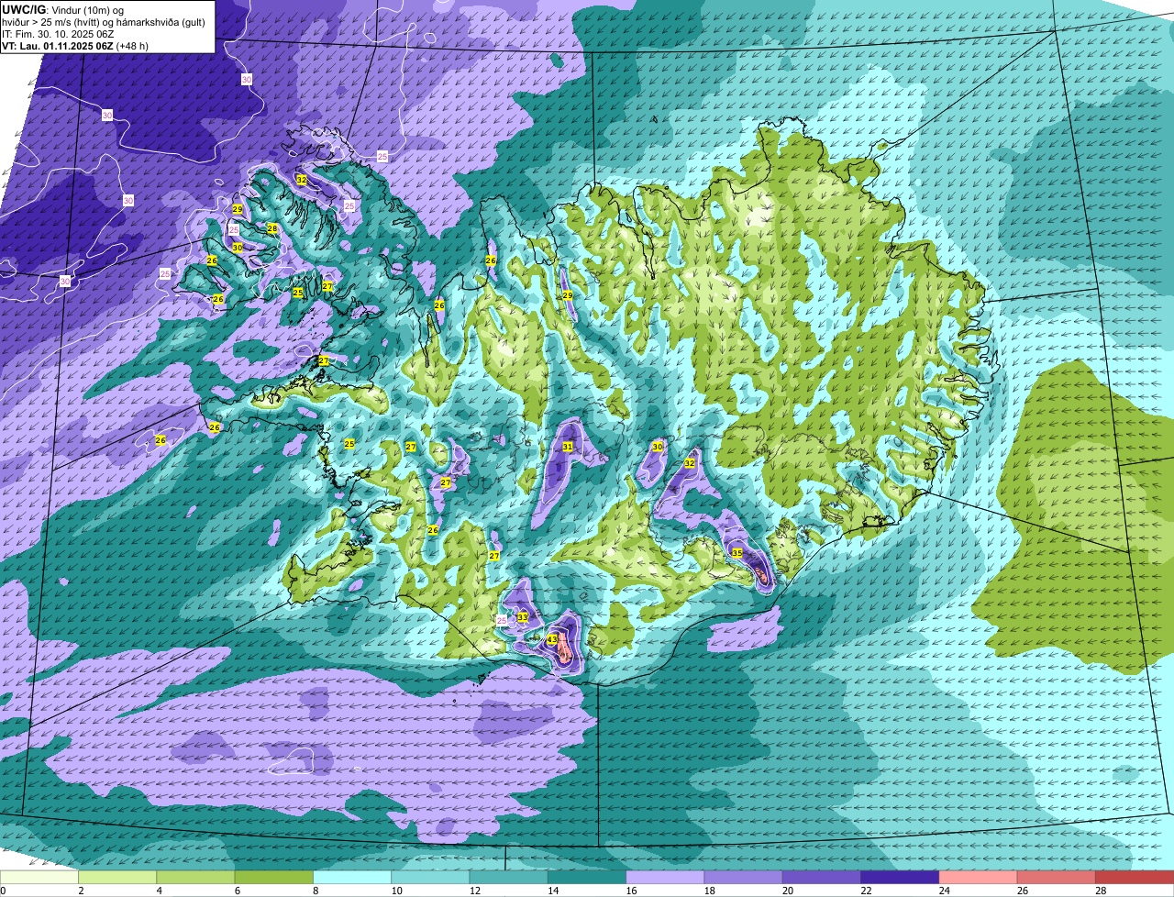Image resolution: width=1174 pixels, height=897 pixels.
Task: Pick the 16–18 lavender scale swatch
Action: [x=665, y=877]
